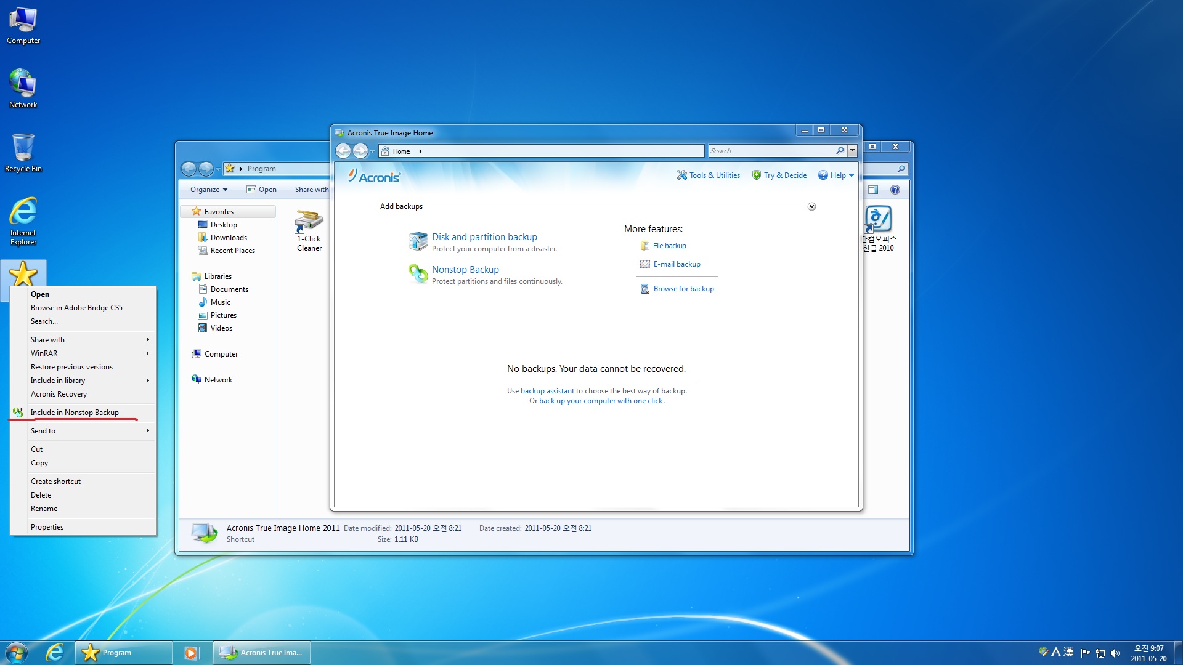Select Open in the context menu
Viewport: 1183px width, 665px height.
83,294
